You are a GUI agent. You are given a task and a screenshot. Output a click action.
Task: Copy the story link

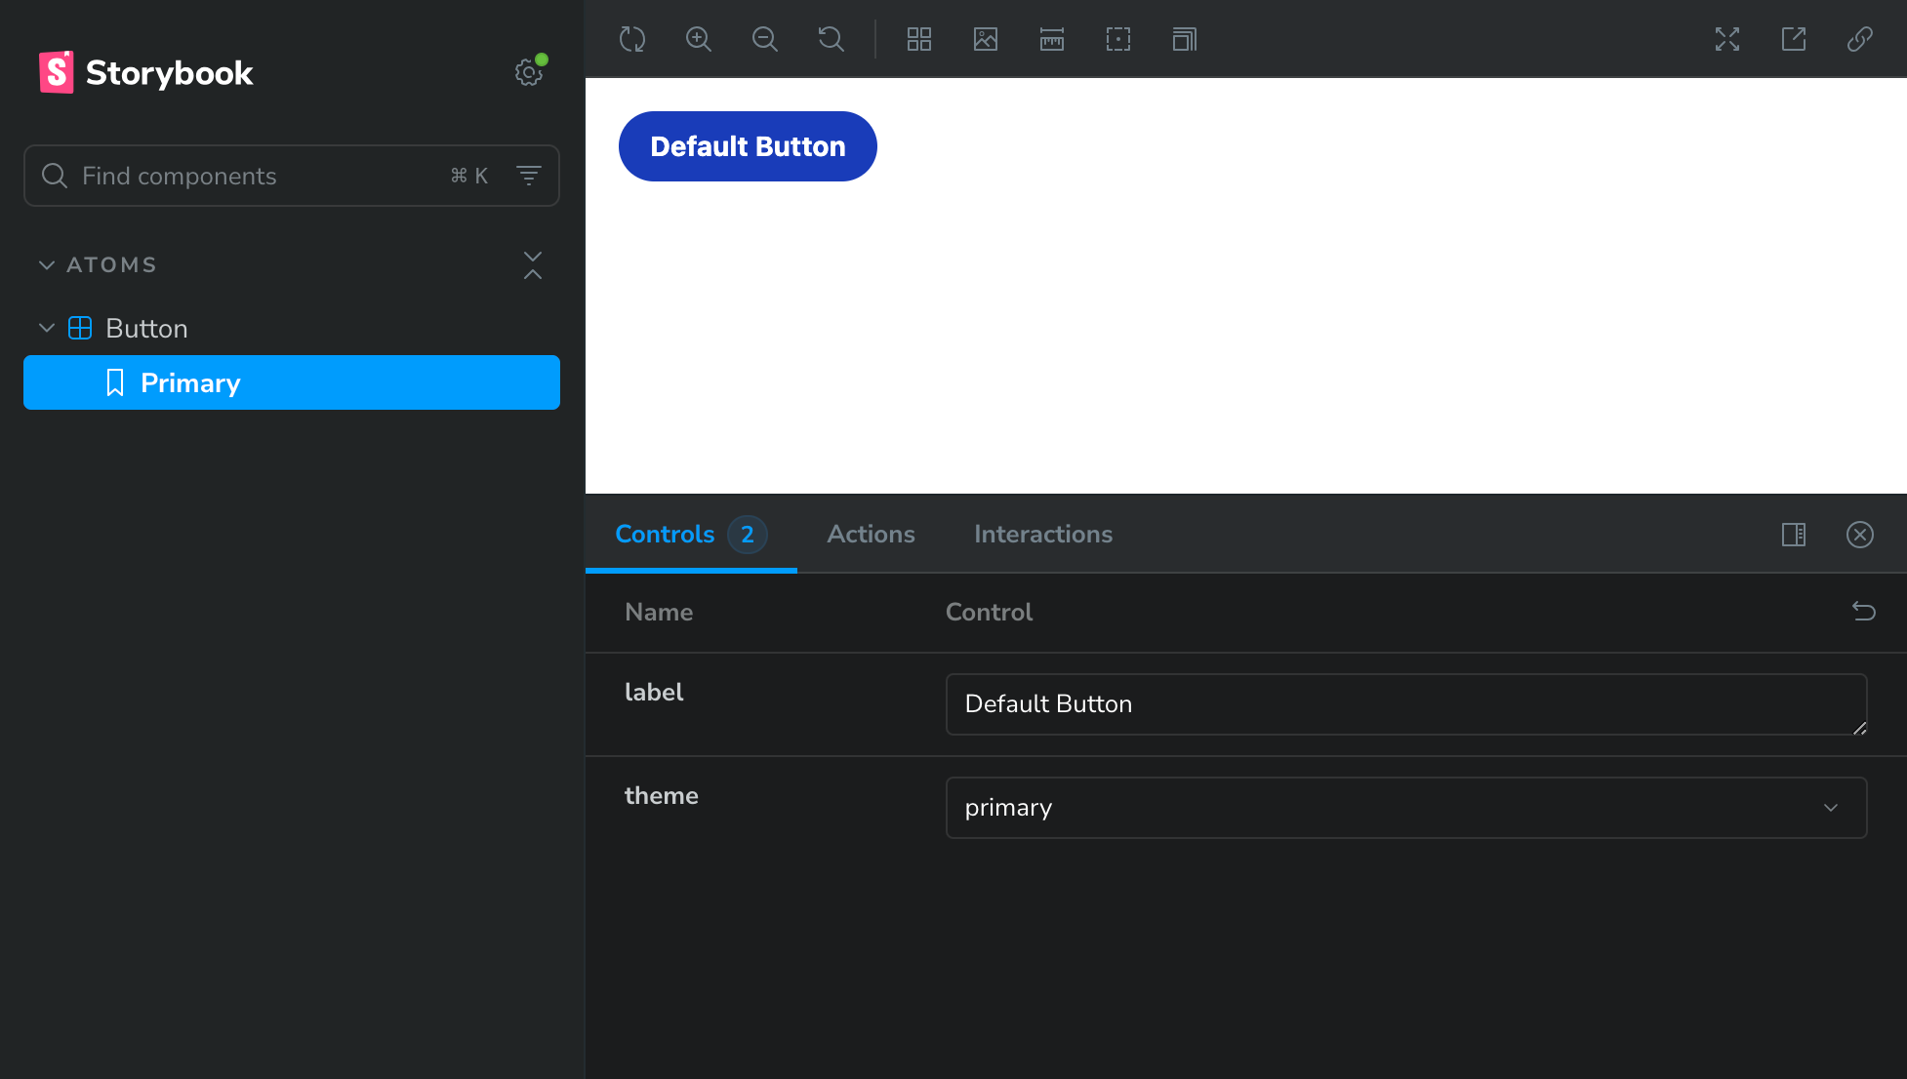pos(1859,39)
